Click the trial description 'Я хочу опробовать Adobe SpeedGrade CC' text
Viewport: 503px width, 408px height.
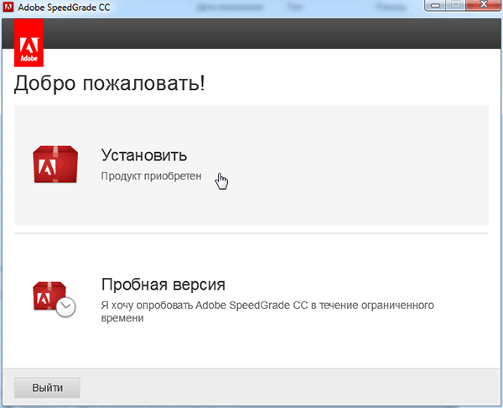267,311
